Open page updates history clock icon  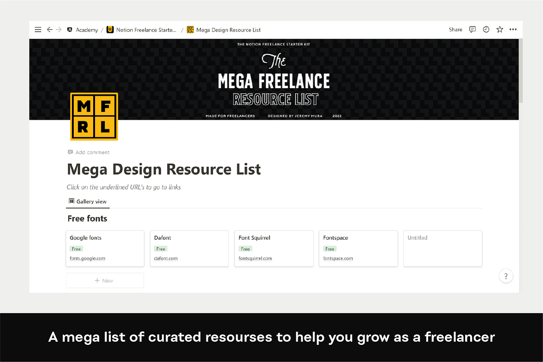486,29
